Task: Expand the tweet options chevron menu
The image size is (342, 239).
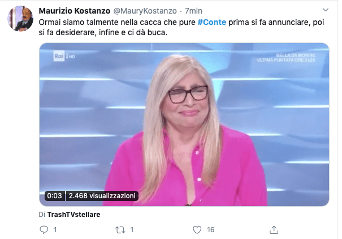Action: (x=326, y=10)
